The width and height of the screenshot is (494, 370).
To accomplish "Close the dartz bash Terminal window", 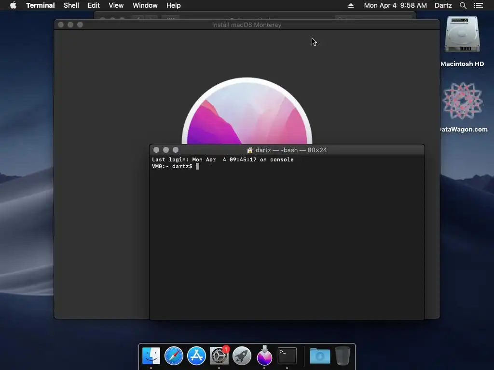I will pos(156,150).
